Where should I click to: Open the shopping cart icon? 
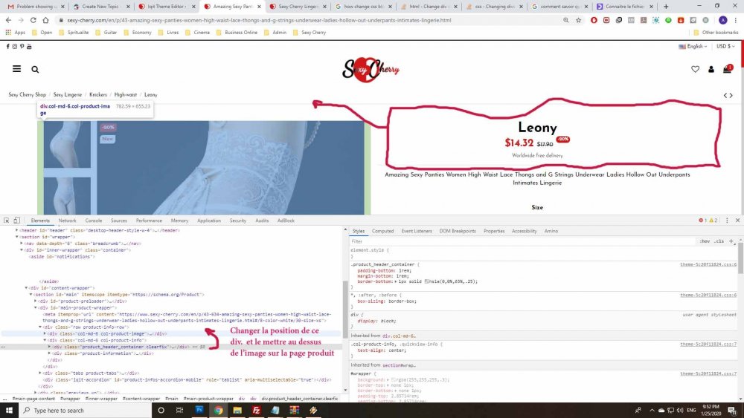pos(727,69)
